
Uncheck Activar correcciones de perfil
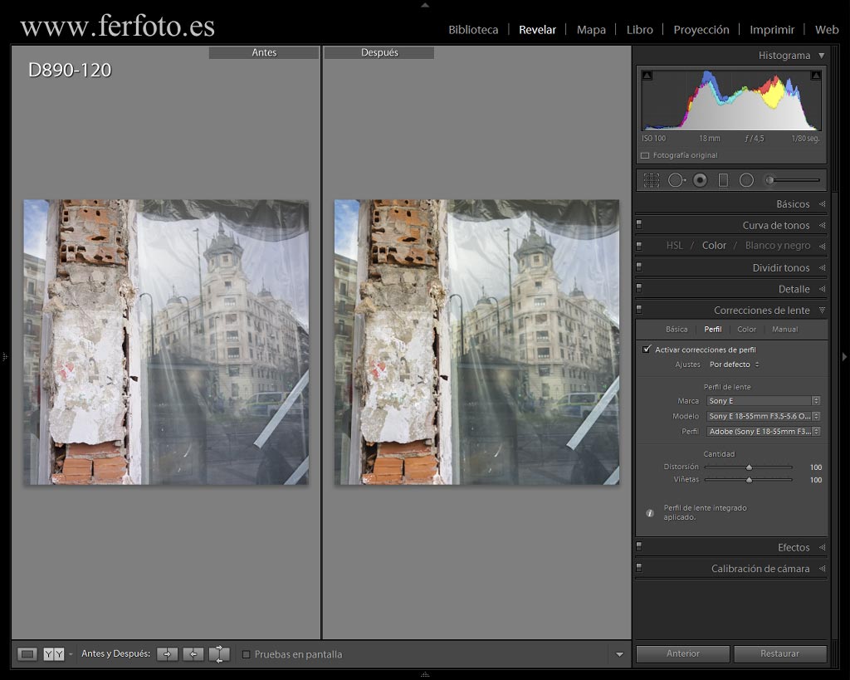pyautogui.click(x=646, y=350)
